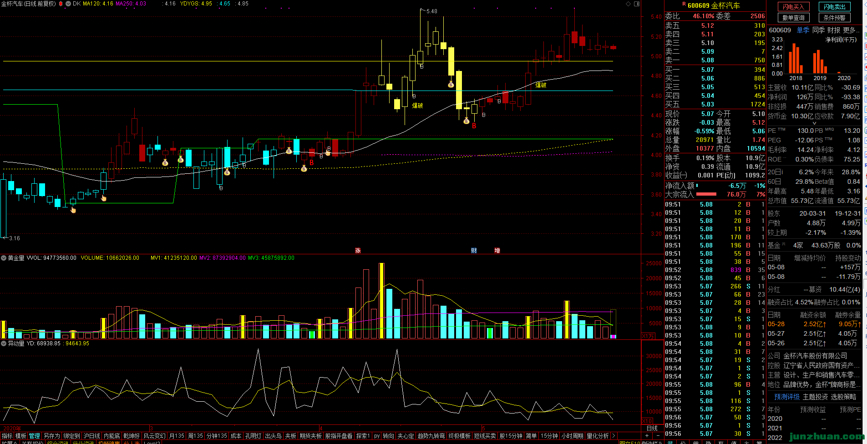Open the 主题投资 link
867x444 pixels.
tap(815, 397)
